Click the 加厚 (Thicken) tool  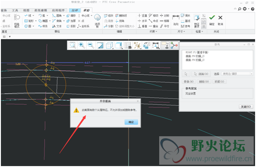tap(71, 21)
